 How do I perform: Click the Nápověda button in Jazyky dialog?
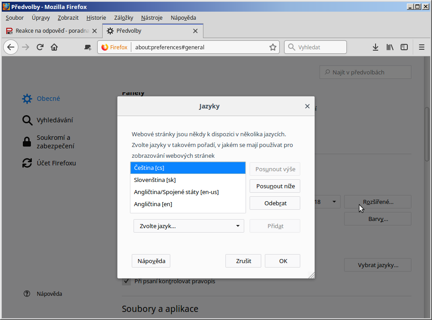pos(151,261)
